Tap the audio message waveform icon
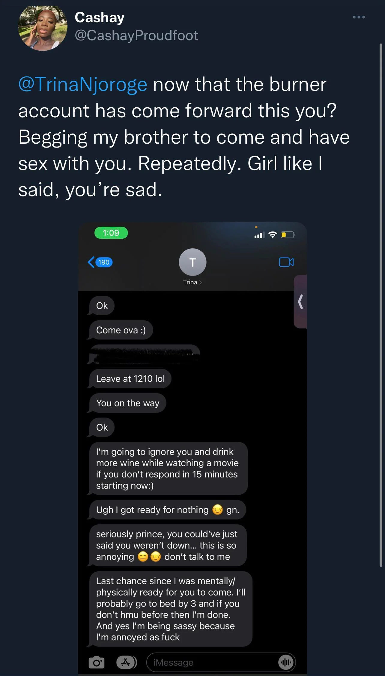Image resolution: width=385 pixels, height=676 pixels. point(286,662)
